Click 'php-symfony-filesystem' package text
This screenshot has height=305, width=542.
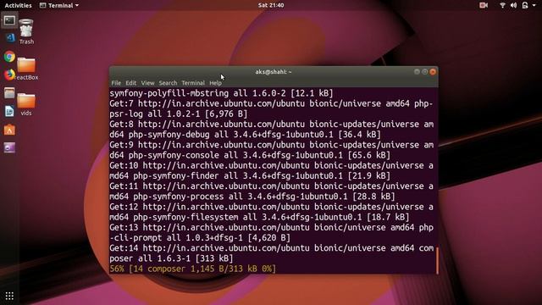coord(185,217)
